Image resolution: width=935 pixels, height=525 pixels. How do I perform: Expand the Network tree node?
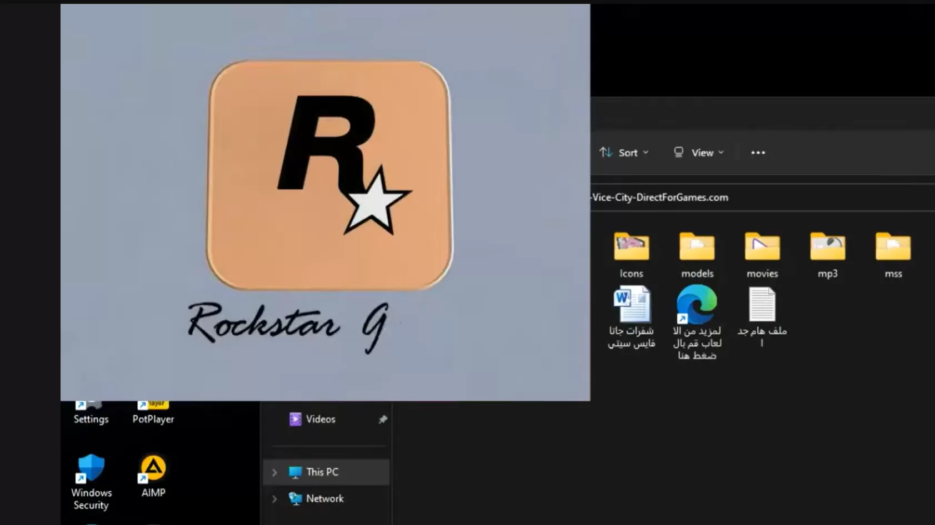point(274,499)
